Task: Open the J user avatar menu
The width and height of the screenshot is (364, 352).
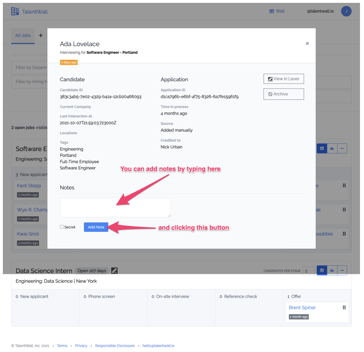Action: pos(346,11)
